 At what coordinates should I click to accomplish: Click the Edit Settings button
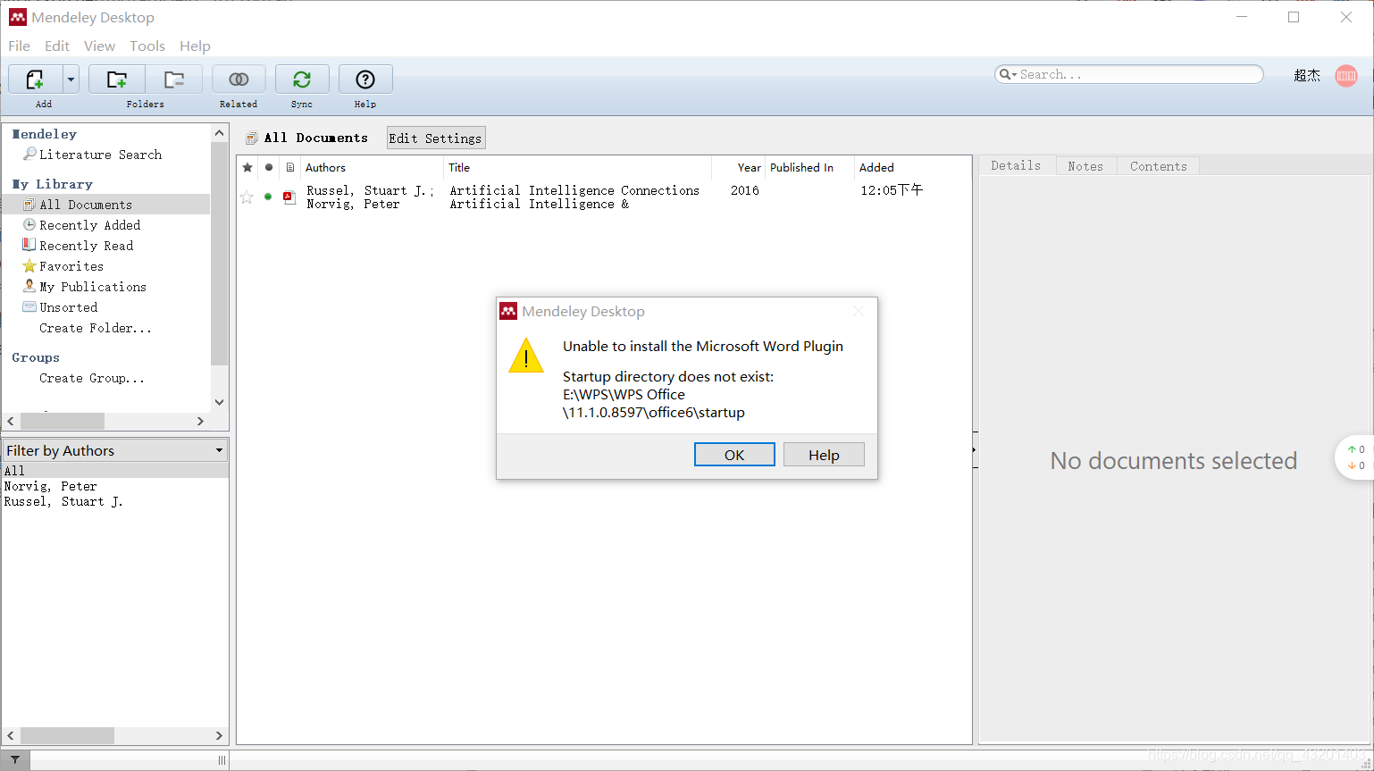pyautogui.click(x=436, y=138)
